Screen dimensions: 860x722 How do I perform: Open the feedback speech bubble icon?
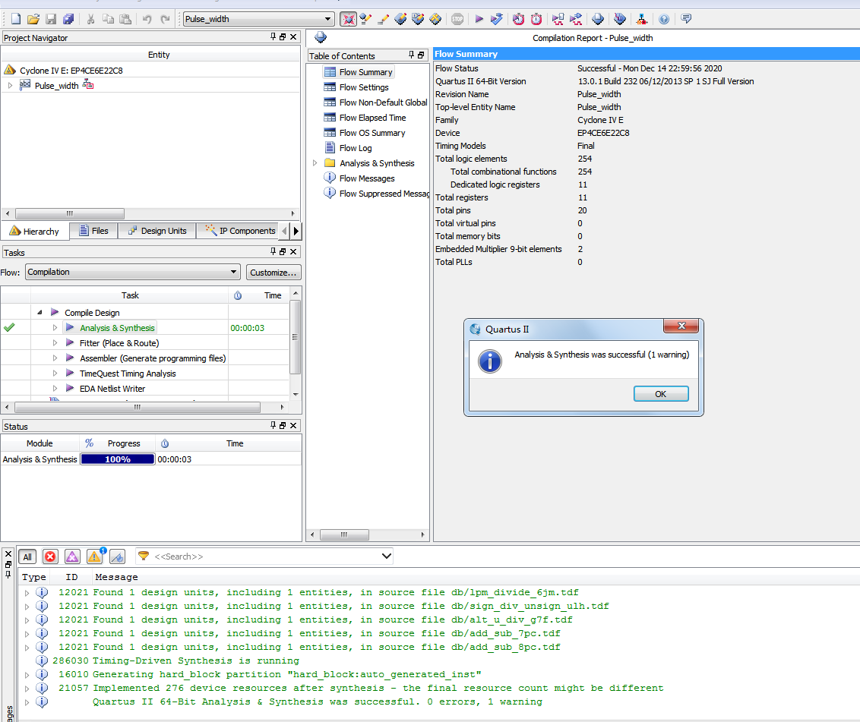(685, 19)
